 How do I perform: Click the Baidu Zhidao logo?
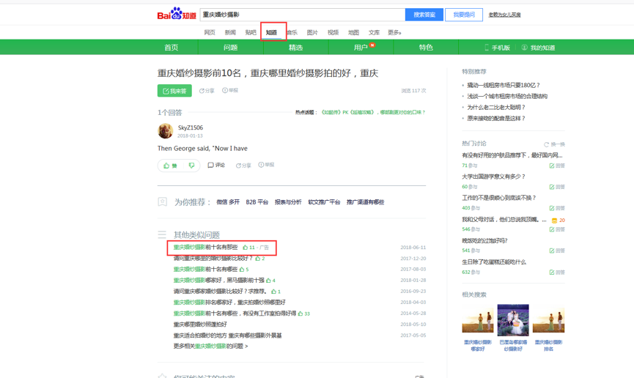[x=177, y=15]
